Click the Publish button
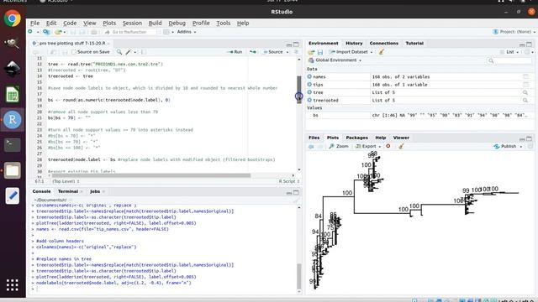The width and height of the screenshot is (538, 302). pyautogui.click(x=505, y=146)
